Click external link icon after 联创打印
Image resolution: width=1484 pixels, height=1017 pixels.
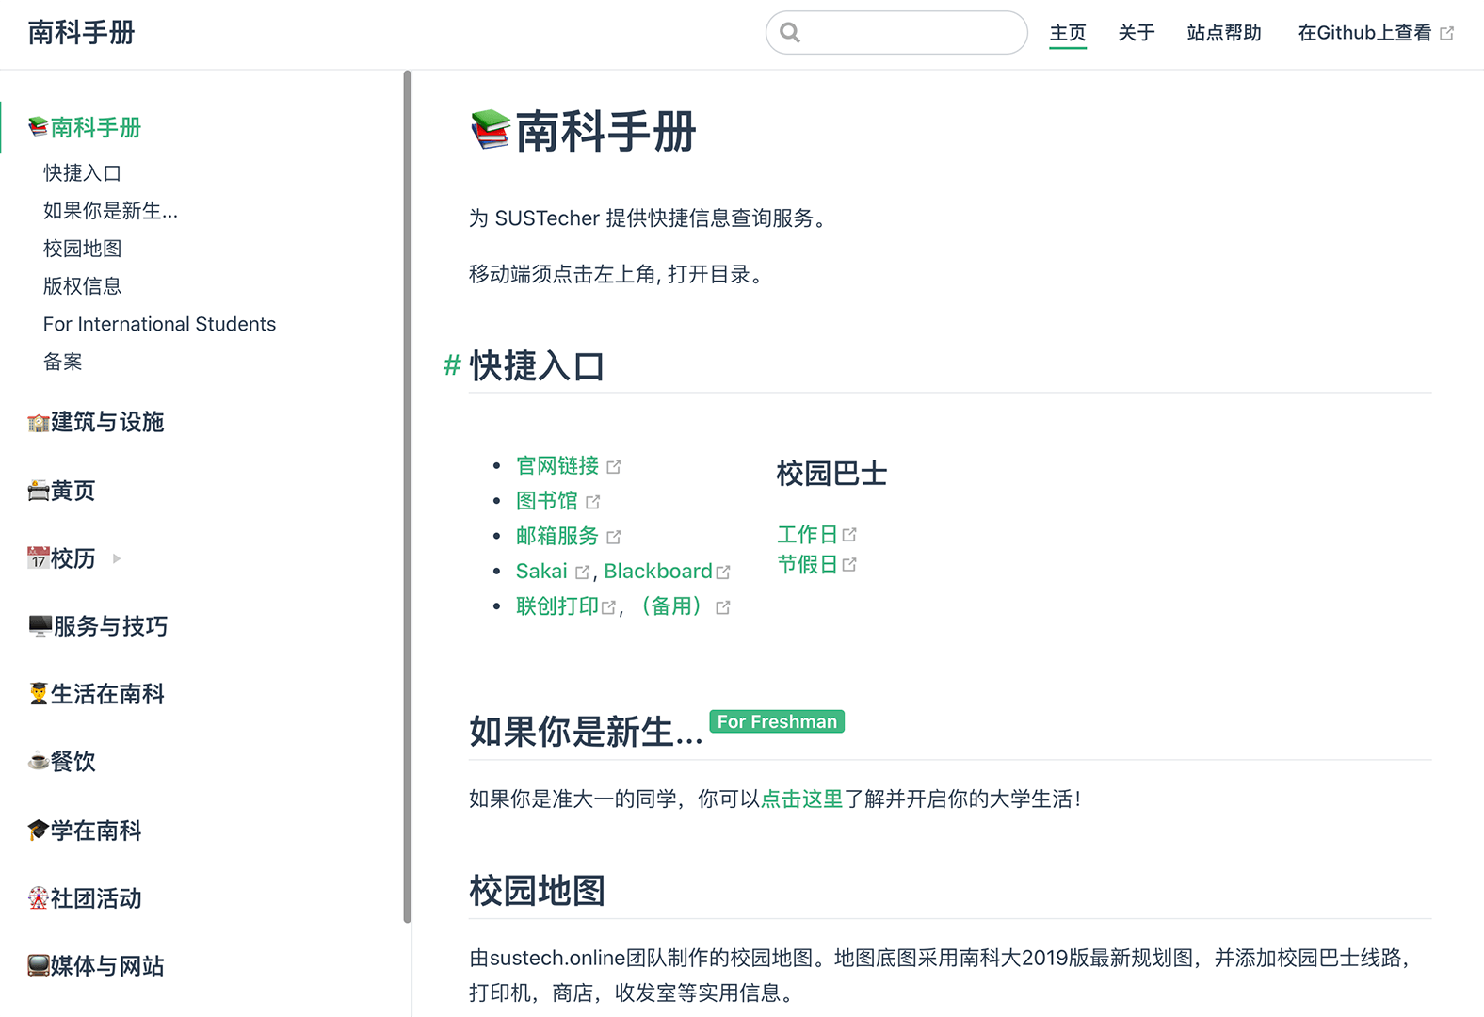pyautogui.click(x=609, y=607)
